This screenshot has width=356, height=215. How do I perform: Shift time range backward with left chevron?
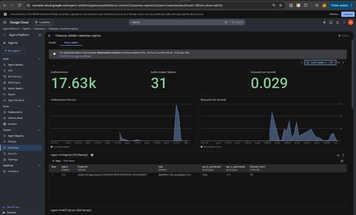click(302, 62)
